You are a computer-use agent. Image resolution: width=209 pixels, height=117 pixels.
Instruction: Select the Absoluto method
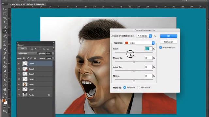coord(139,87)
